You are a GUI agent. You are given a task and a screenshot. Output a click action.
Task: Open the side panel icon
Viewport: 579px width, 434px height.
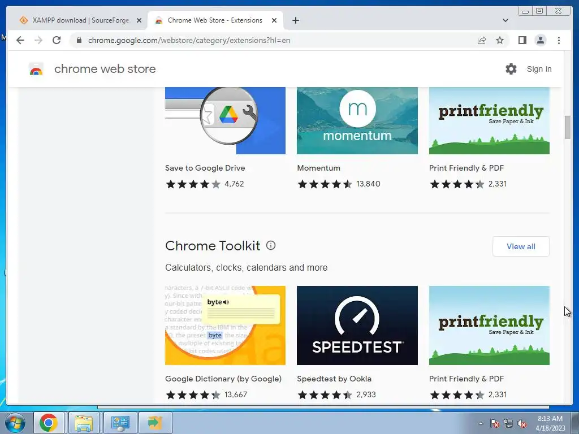(x=522, y=40)
